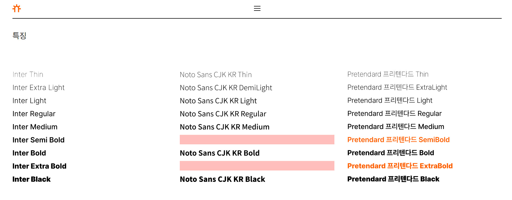Click Pretendard 프리텐다드 Thin sample
Viewport: 512px width, 200px height.
pos(388,74)
